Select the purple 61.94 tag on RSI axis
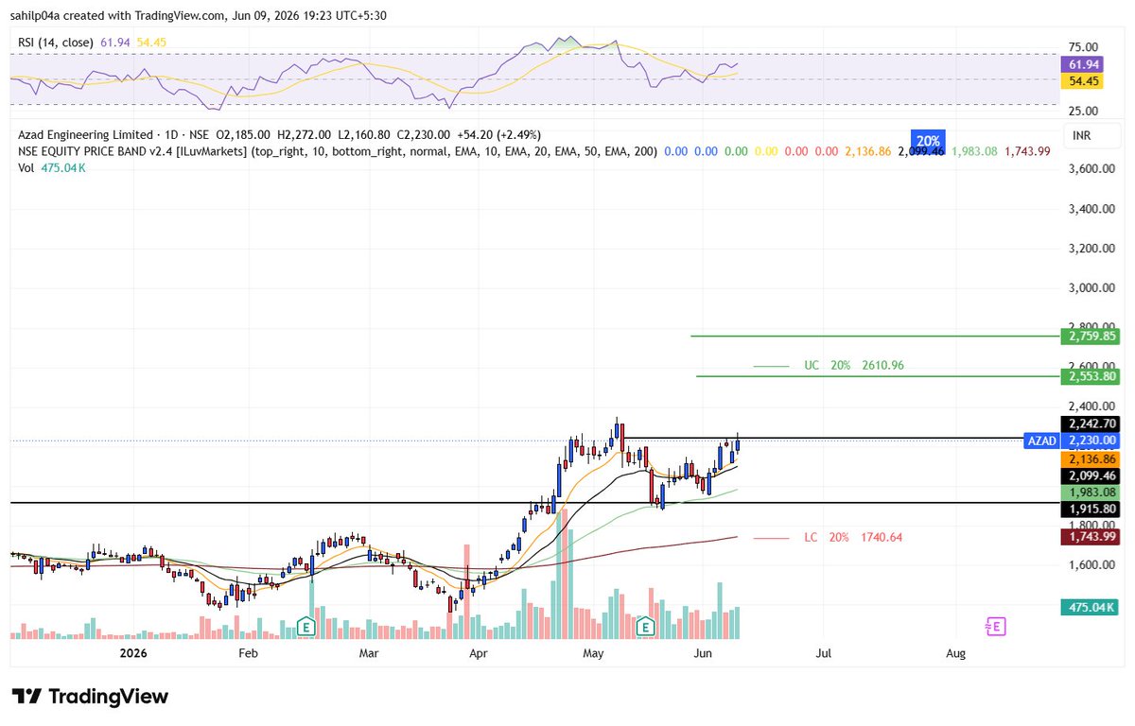1135x726 pixels. (x=1083, y=64)
